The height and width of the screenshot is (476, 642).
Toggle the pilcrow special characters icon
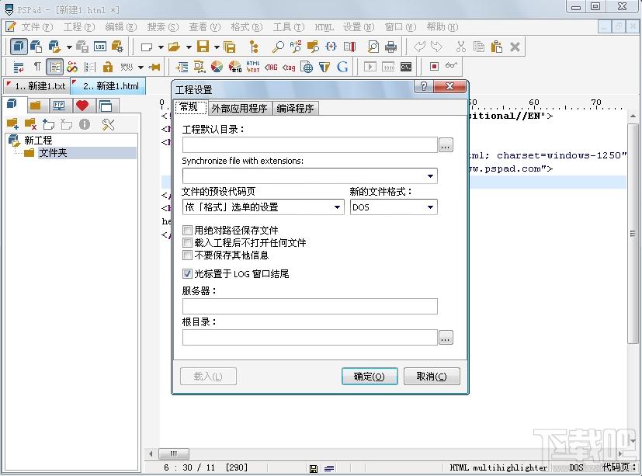[37, 67]
